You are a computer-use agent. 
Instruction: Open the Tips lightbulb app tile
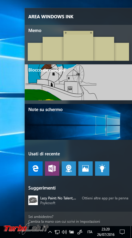pyautogui.click(x=102, y=169)
